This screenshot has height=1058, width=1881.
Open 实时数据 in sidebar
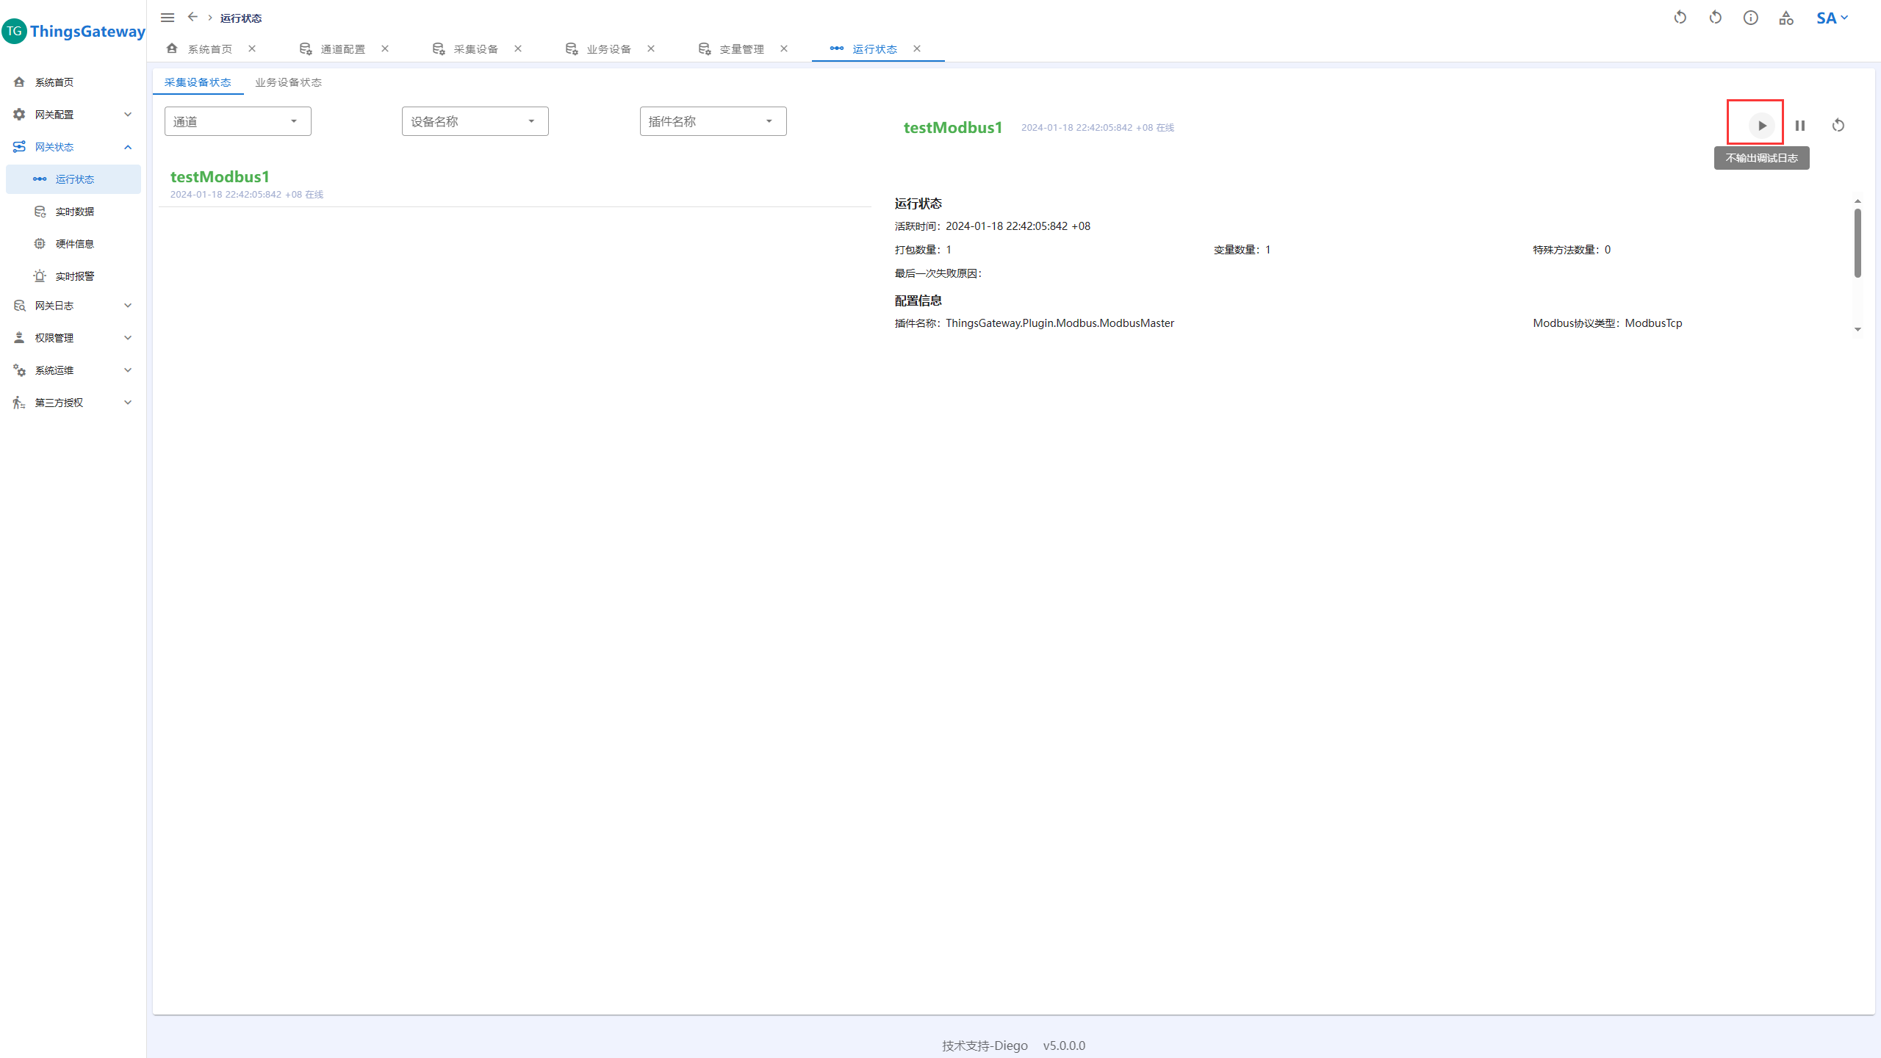74,212
